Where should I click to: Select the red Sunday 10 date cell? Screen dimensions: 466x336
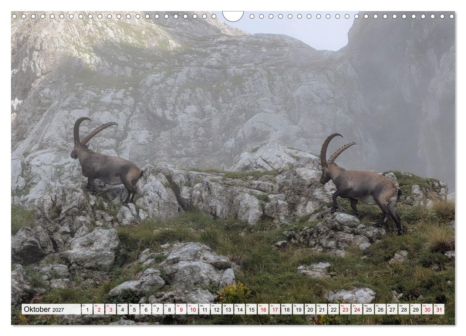[193, 309]
